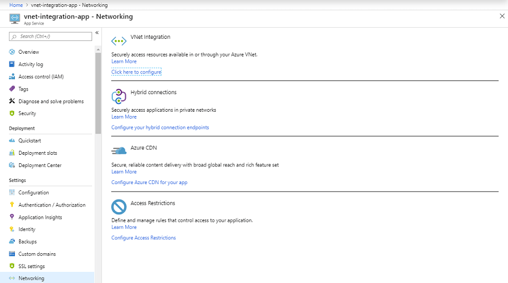This screenshot has width=508, height=283.
Task: Click 'Click here to configure' VNet link
Action: pyautogui.click(x=136, y=72)
